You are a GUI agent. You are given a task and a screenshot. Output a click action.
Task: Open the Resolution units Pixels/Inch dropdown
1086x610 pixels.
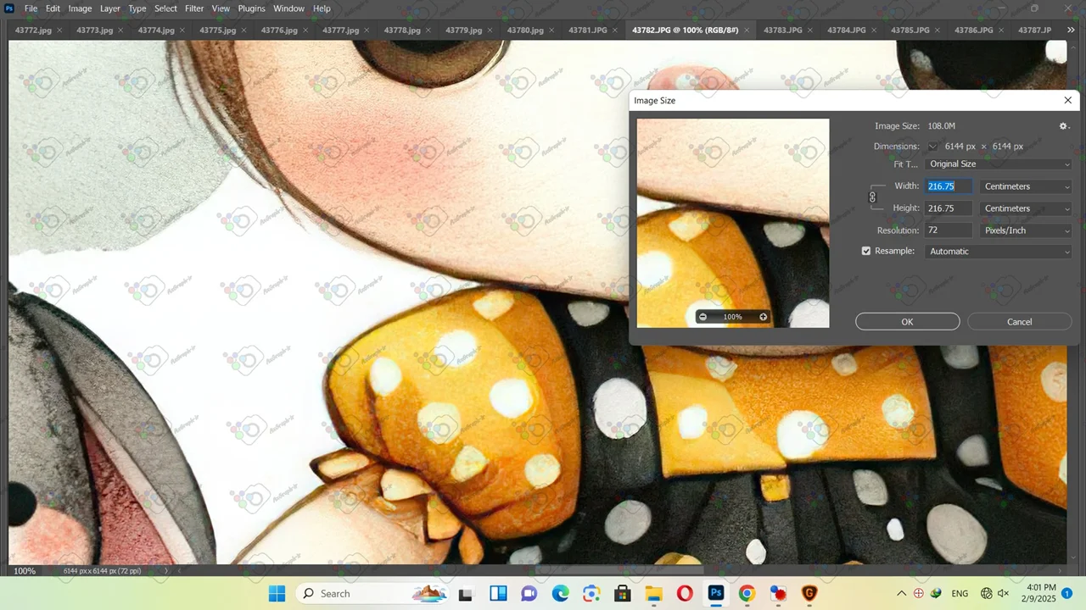point(1026,230)
